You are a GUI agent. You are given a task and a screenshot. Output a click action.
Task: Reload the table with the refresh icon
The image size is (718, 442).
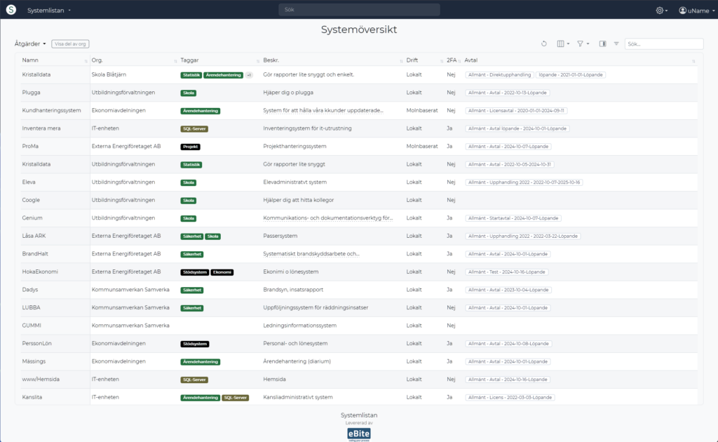tap(543, 44)
